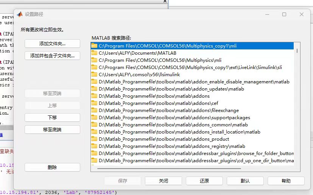313x195 pixels.
Task: Send selected path to bottom with 移至底端
Action: 52,130
